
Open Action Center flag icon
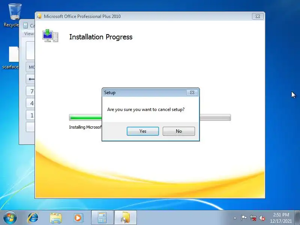pyautogui.click(x=244, y=218)
